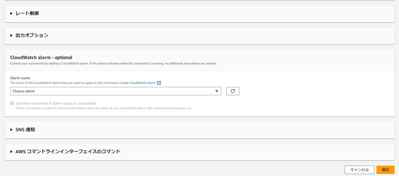Expand the レート制御 section
This screenshot has width=399, height=176.
pyautogui.click(x=26, y=13)
